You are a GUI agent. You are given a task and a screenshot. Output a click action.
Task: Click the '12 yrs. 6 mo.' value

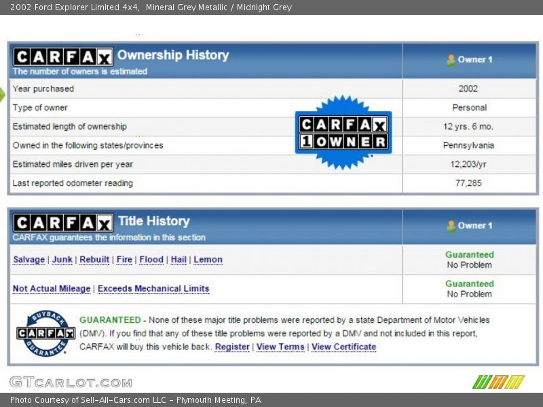tap(468, 127)
